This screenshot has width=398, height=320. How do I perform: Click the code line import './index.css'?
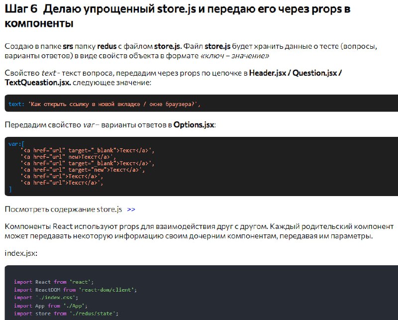pyautogui.click(x=46, y=298)
